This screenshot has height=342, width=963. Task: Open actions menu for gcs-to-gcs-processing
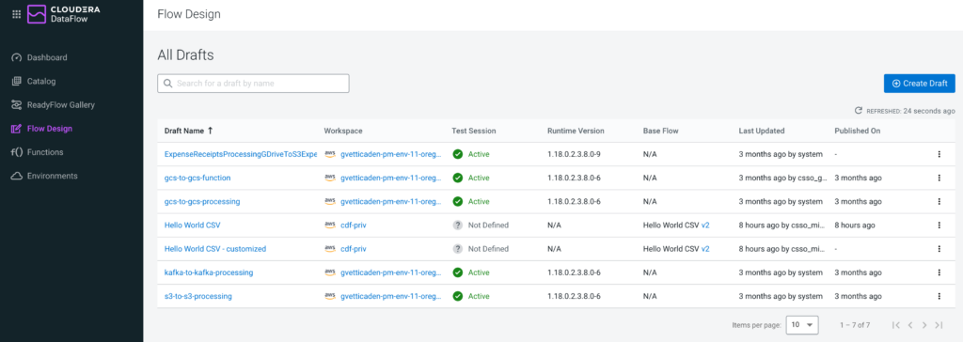pos(939,201)
